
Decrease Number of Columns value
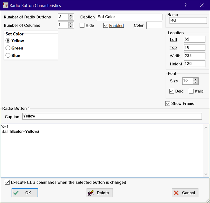71,27
